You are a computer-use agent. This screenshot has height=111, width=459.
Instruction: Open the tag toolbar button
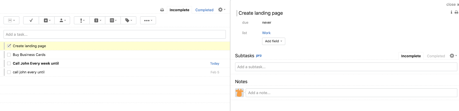click(x=129, y=20)
